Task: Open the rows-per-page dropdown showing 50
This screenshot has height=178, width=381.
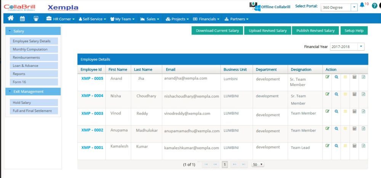Action: coord(258,164)
